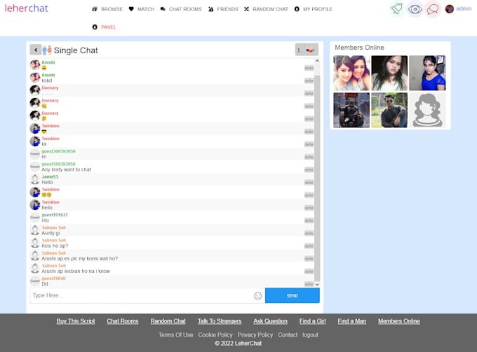Click the admin avatar in header

pyautogui.click(x=450, y=9)
